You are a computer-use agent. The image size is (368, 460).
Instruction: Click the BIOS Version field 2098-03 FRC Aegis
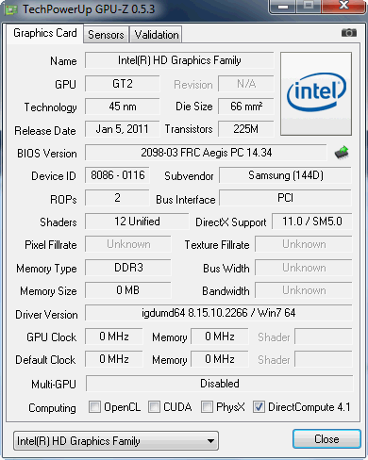[206, 153]
